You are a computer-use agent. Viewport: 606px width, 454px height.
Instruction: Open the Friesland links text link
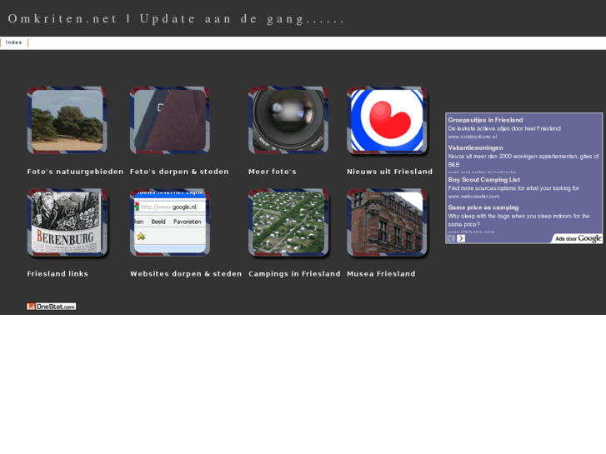(58, 274)
